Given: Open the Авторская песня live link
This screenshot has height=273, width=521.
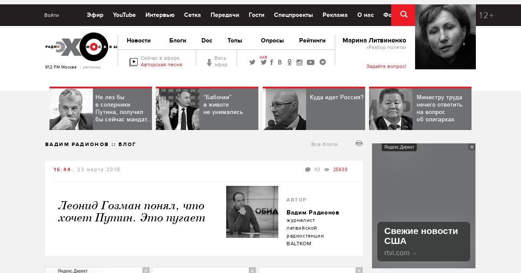Looking at the screenshot, I should [x=162, y=65].
